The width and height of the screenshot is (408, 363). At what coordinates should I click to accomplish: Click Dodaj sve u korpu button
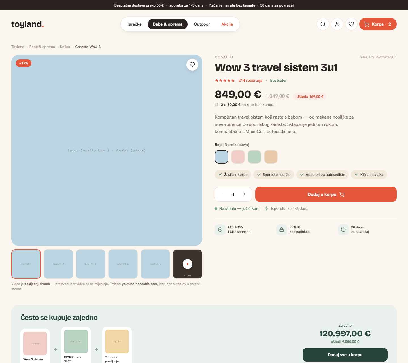coord(345,355)
